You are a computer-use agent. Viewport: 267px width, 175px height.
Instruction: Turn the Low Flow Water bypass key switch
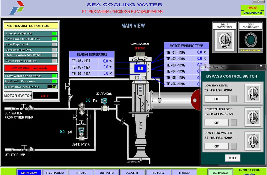tap(253, 141)
